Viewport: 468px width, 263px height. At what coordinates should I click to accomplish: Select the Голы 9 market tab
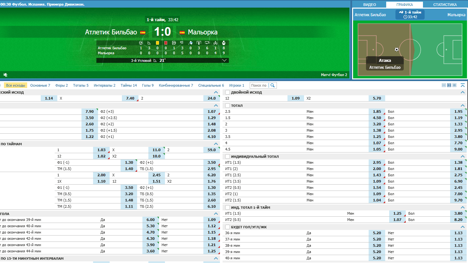tap(148, 85)
